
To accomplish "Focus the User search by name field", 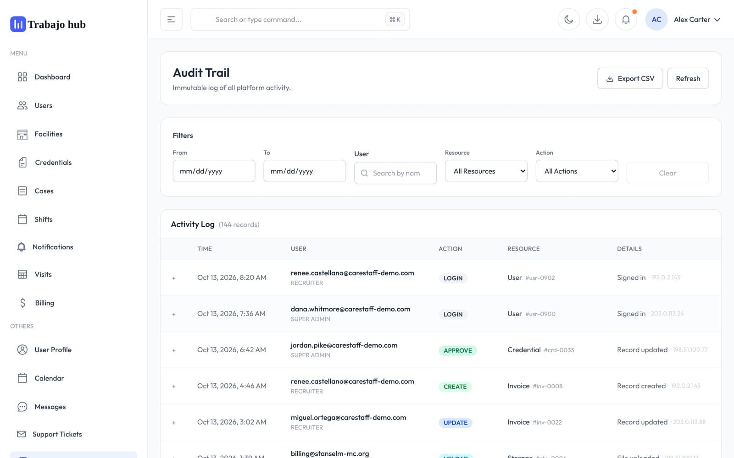I will coord(395,173).
